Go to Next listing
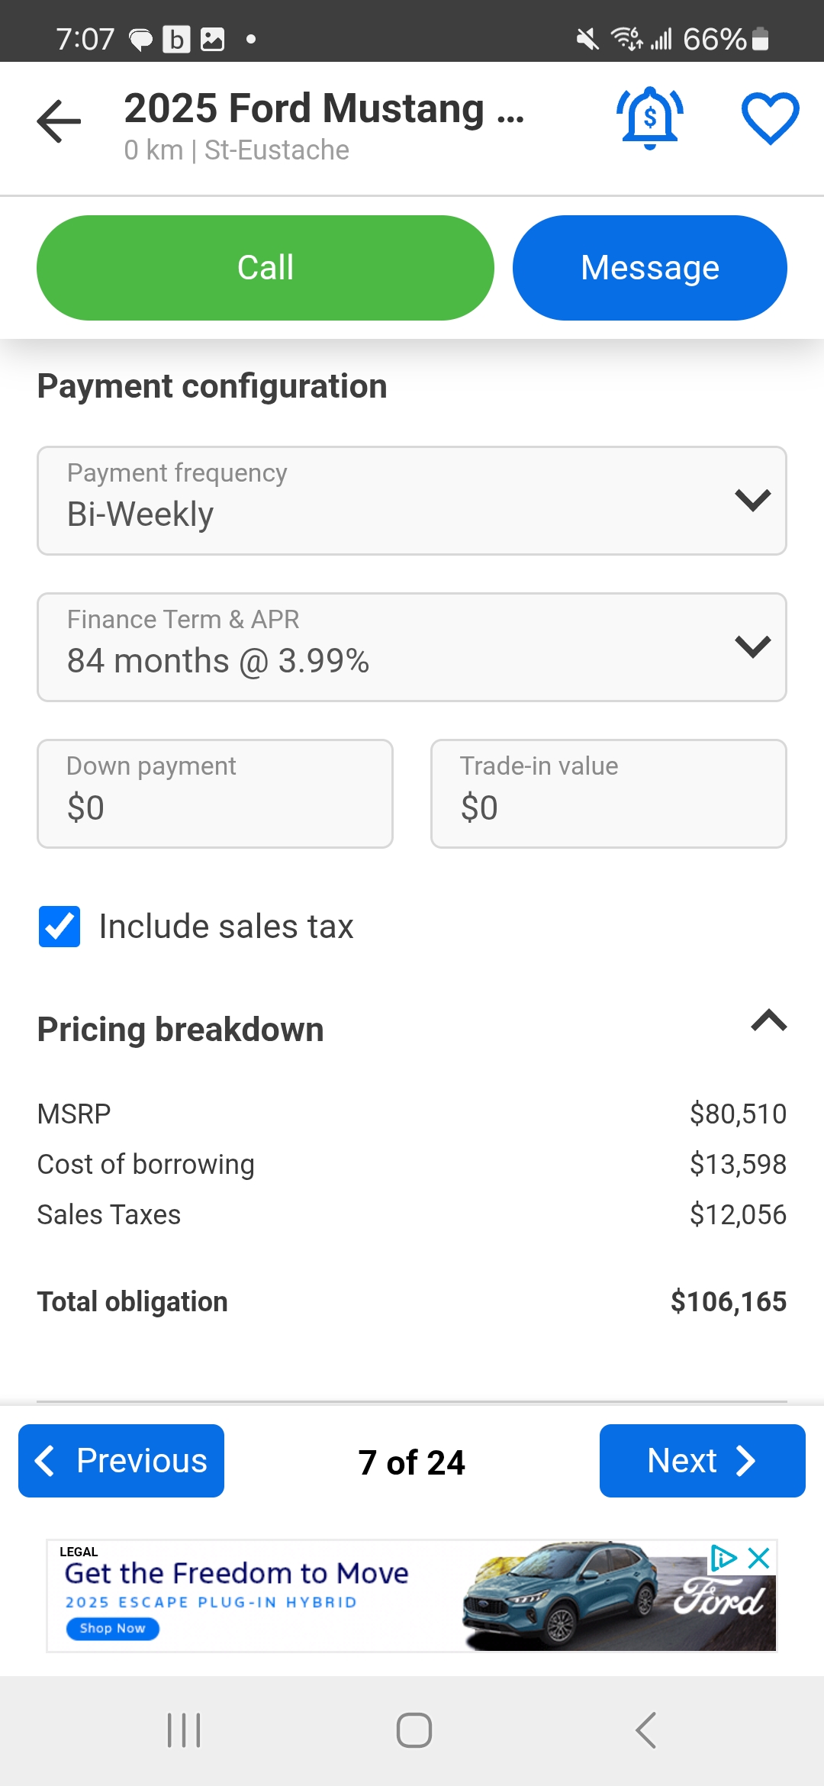824x1786 pixels. (x=702, y=1461)
